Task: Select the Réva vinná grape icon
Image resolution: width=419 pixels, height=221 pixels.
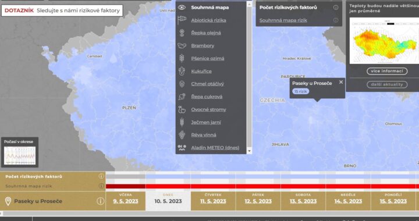Action: coord(182,135)
